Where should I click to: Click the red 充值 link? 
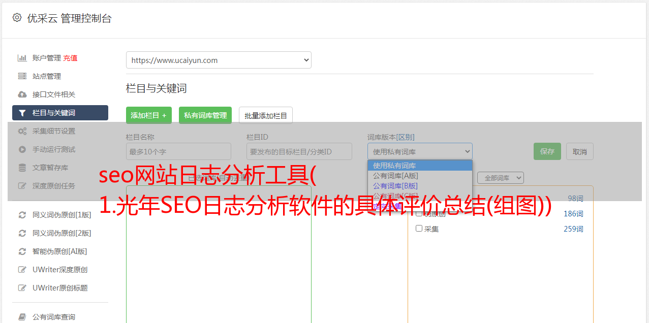coord(70,58)
